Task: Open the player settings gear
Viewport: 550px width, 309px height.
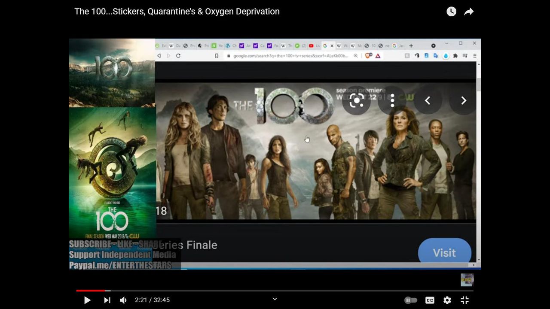Action: pyautogui.click(x=447, y=300)
